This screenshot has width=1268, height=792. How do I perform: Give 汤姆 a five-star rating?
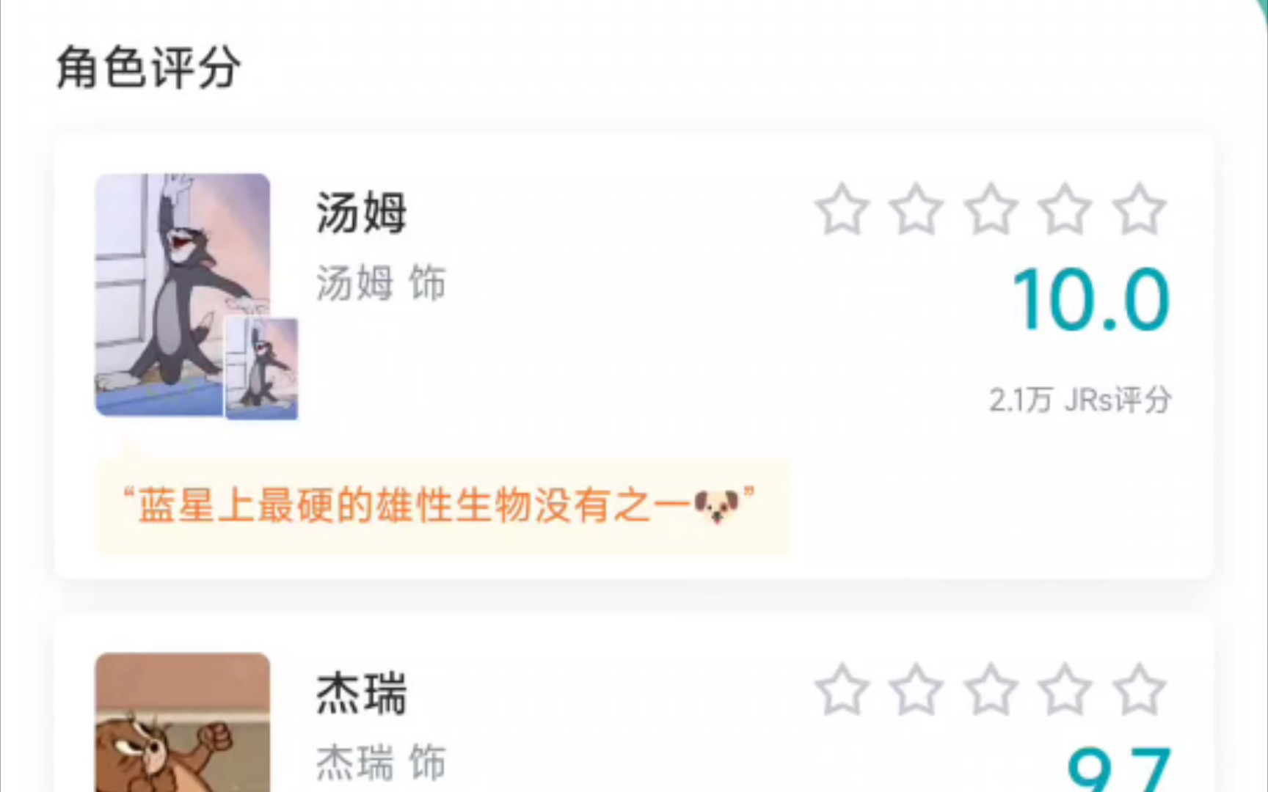(1139, 210)
